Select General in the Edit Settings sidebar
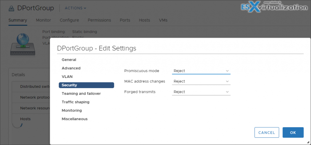This screenshot has height=145, width=311. pos(69,60)
